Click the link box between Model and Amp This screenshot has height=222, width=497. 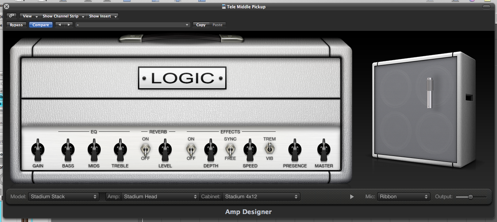click(x=102, y=197)
